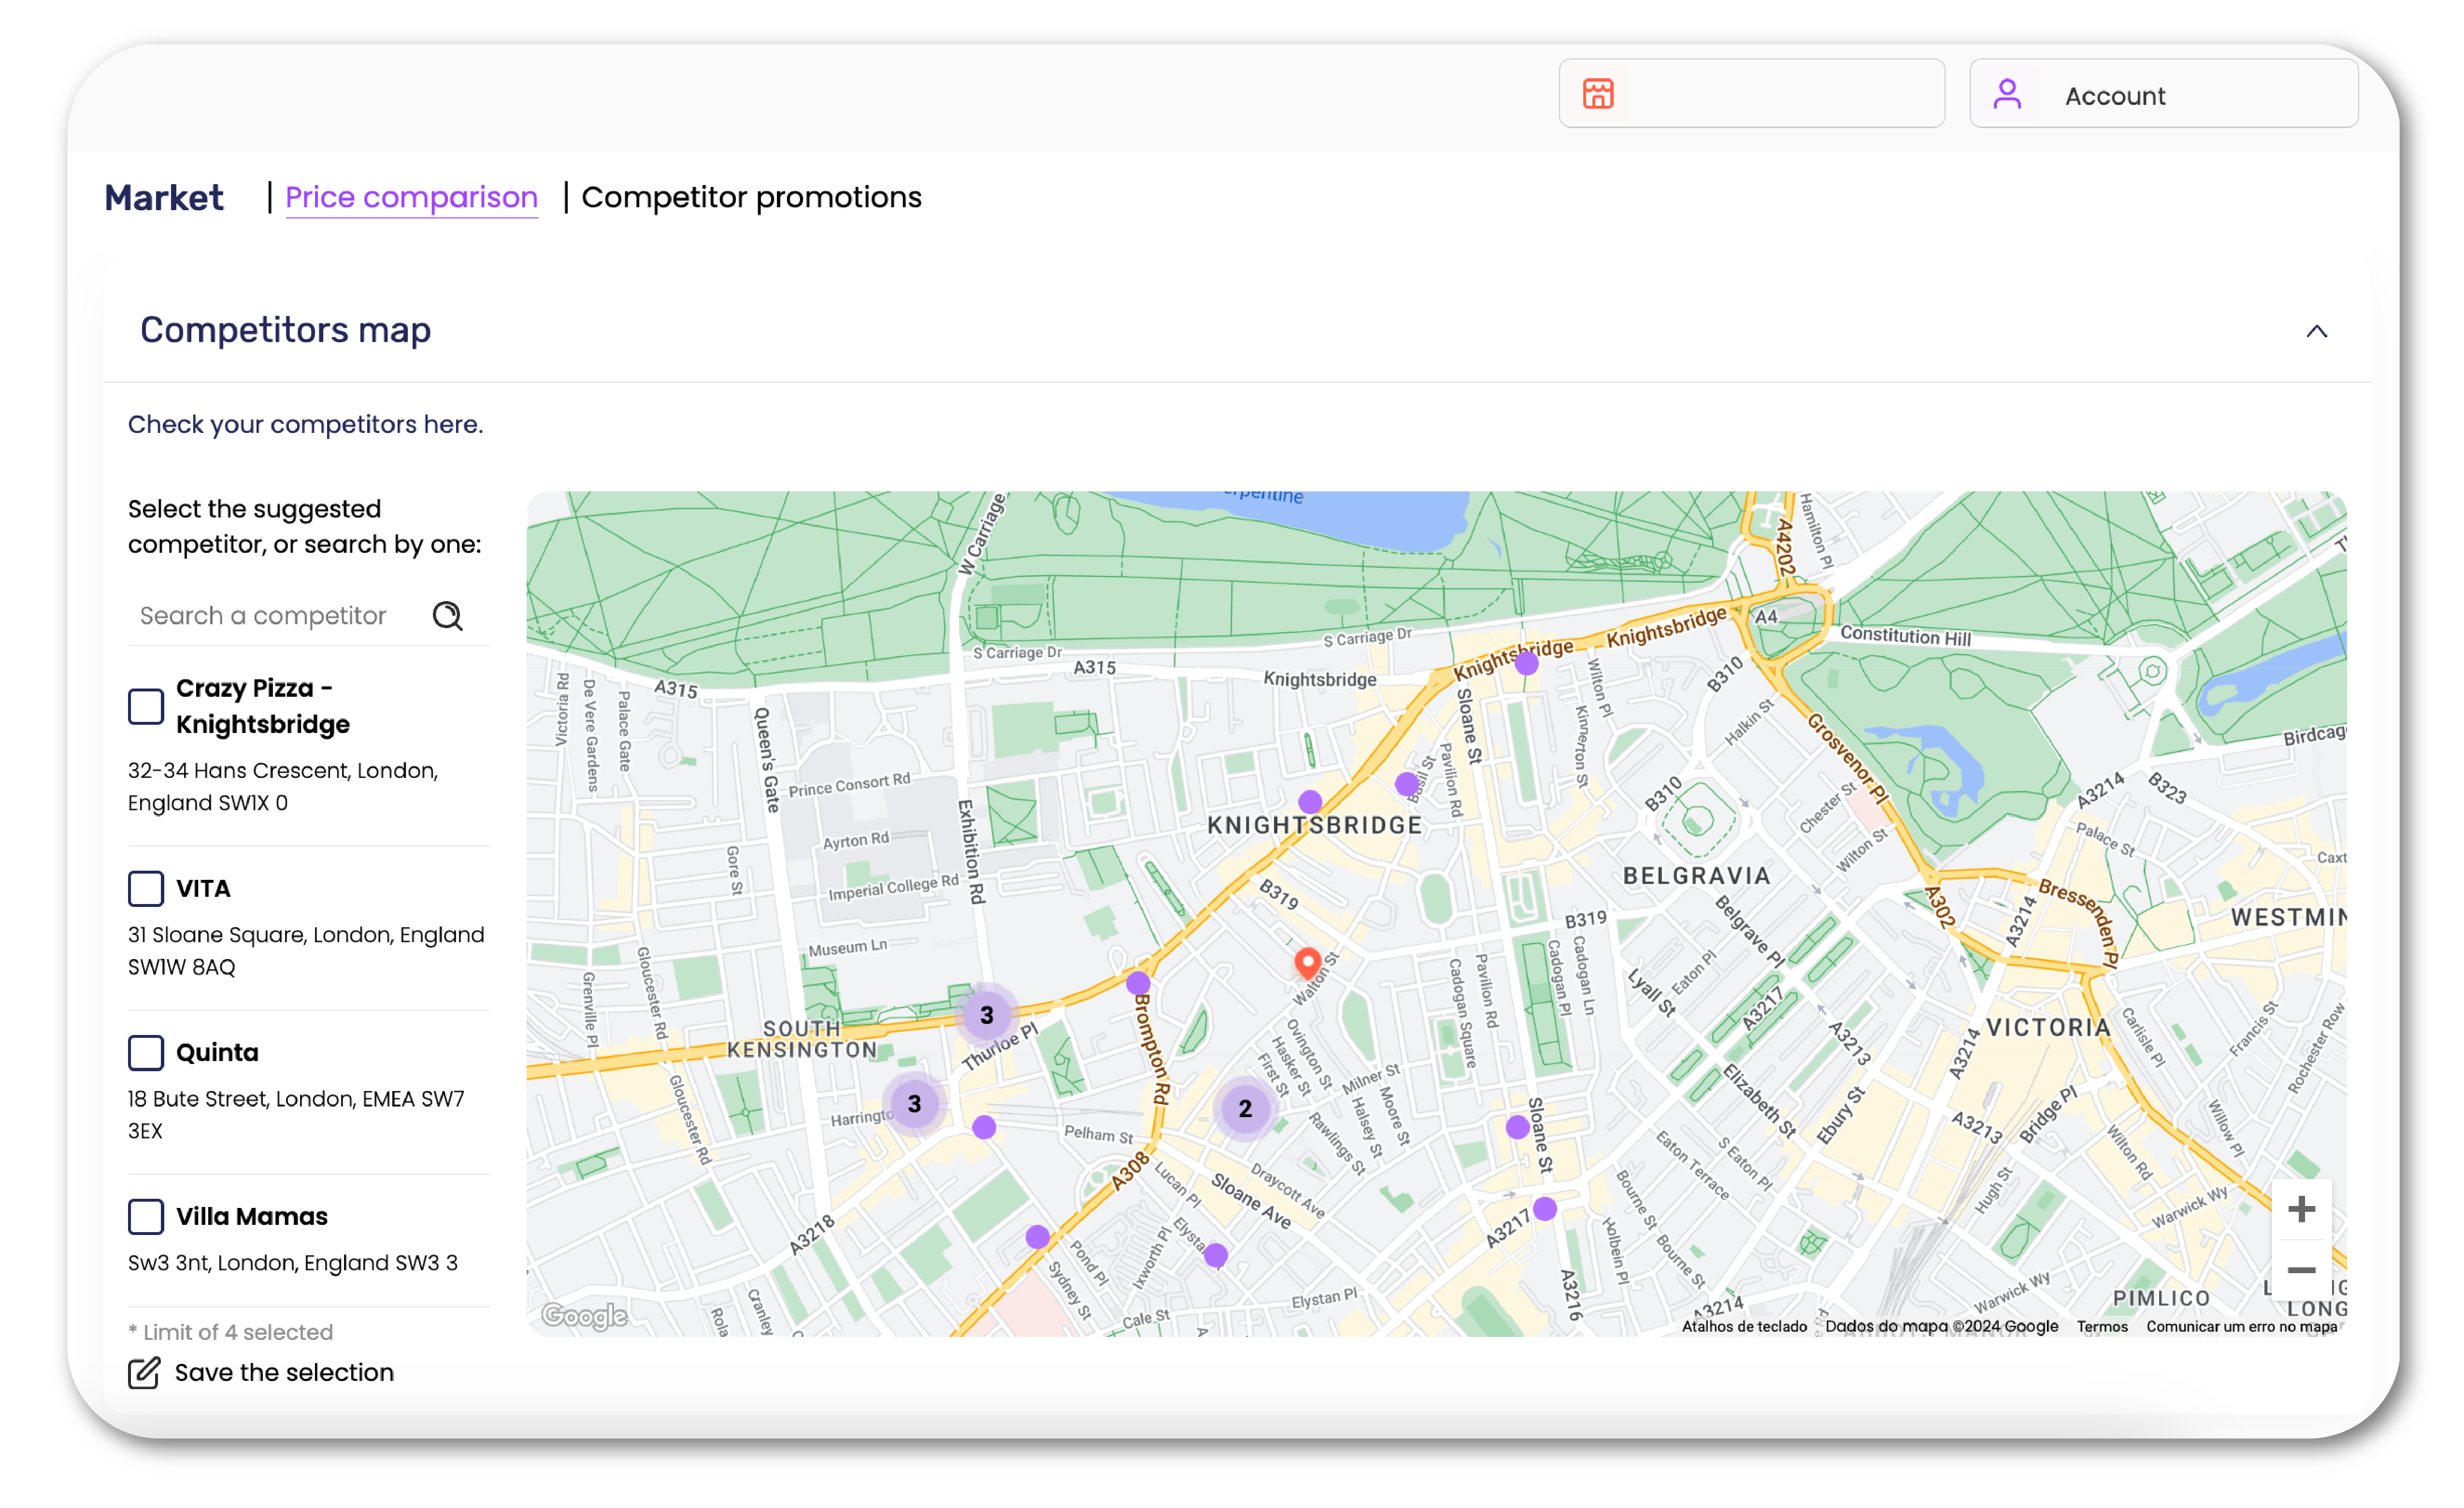Image resolution: width=2464 pixels, height=1508 pixels.
Task: Click the 31 Sloane Square address text
Action: coord(306,951)
